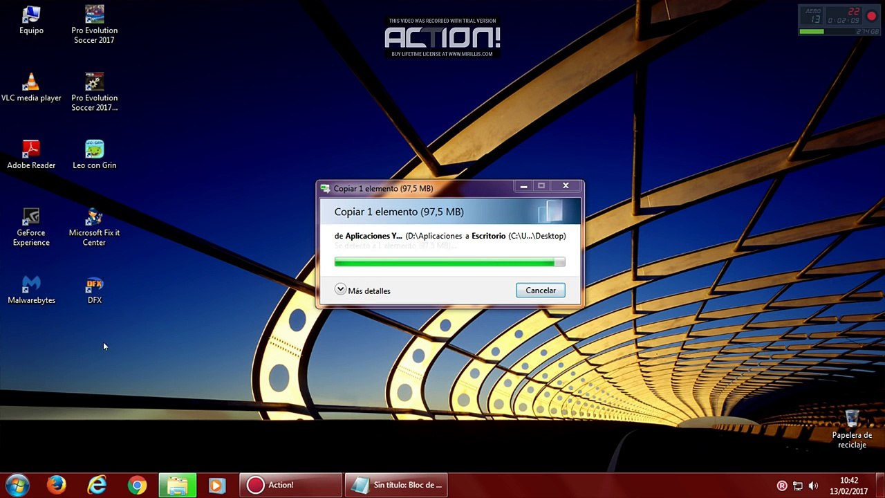Open the Equipo desktop icon
Viewport: 885px width, 498px height.
click(x=31, y=19)
